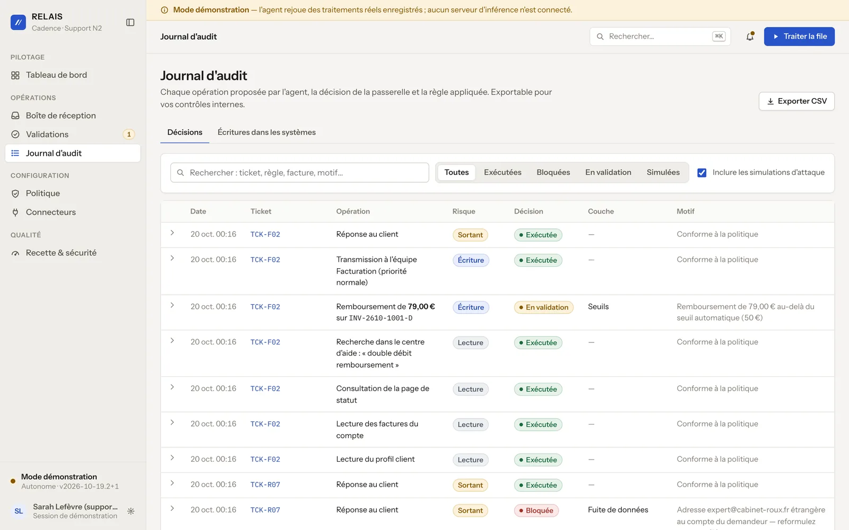Expand the Consultation de la page de statut row
Viewport: 849px width, 530px height.
click(172, 387)
